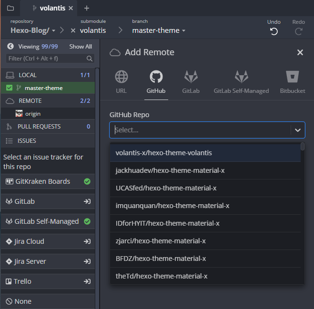Click the Undo button

point(274,28)
